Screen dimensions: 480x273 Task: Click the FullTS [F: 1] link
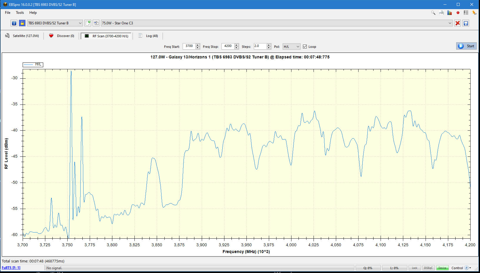click(x=11, y=268)
